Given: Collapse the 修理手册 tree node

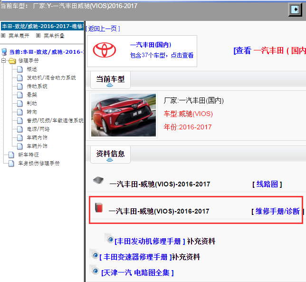Looking at the screenshot, I should click(3, 61).
